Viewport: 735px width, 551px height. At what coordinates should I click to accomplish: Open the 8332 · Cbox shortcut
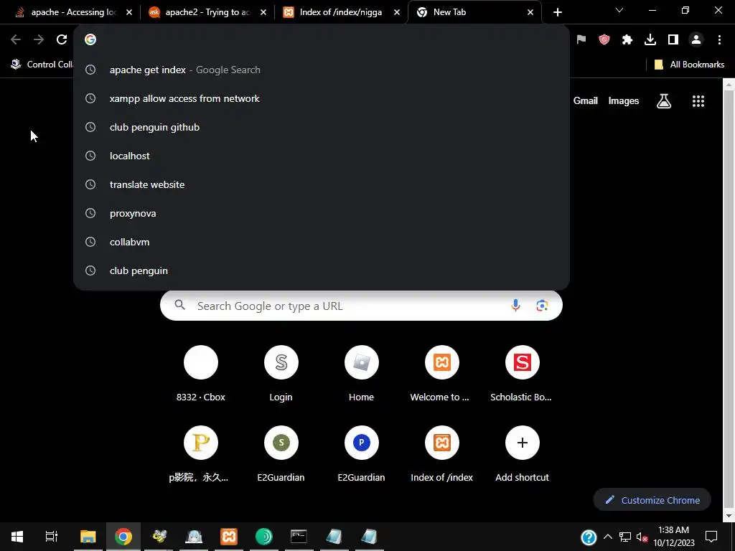201,374
